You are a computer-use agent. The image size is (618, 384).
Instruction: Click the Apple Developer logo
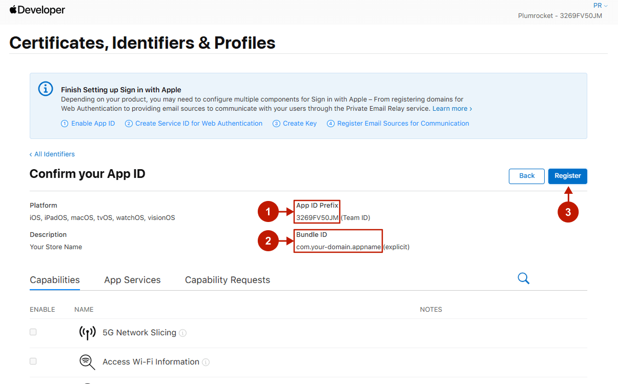[x=37, y=10]
